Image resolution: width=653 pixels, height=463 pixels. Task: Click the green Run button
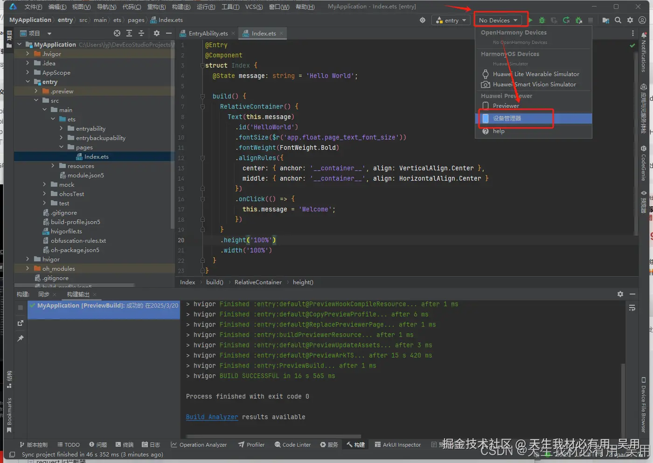pyautogui.click(x=530, y=20)
